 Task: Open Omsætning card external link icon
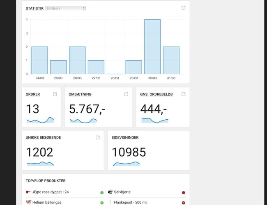(x=127, y=94)
